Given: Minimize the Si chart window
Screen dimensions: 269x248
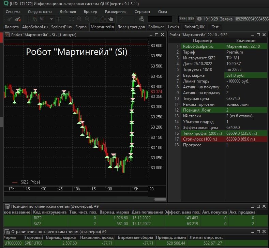Looking at the screenshot, I should coord(151,35).
